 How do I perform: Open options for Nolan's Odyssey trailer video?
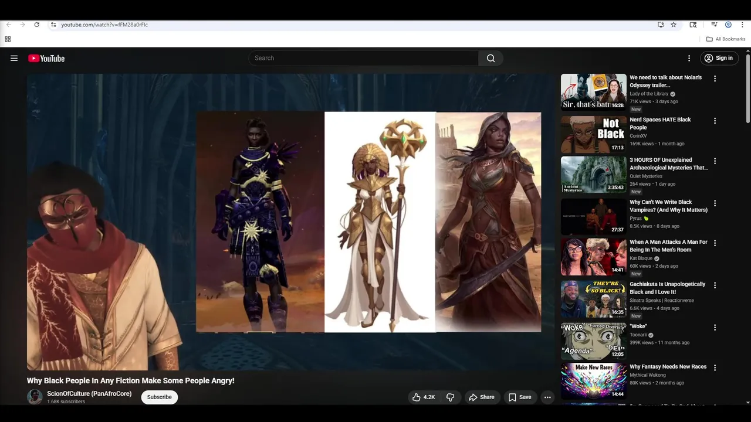pyautogui.click(x=715, y=79)
